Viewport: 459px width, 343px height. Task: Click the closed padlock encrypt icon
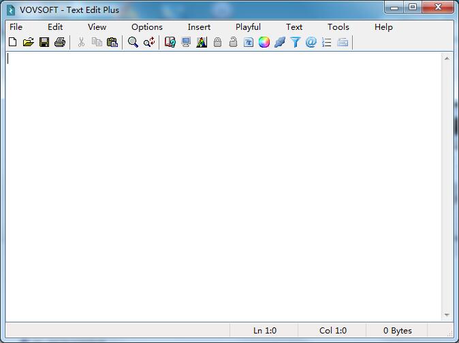(217, 42)
